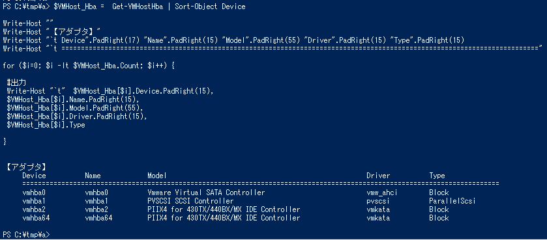Click the Vmware Virtual SATA Controller text
The width and height of the screenshot is (547, 240).
pos(206,193)
